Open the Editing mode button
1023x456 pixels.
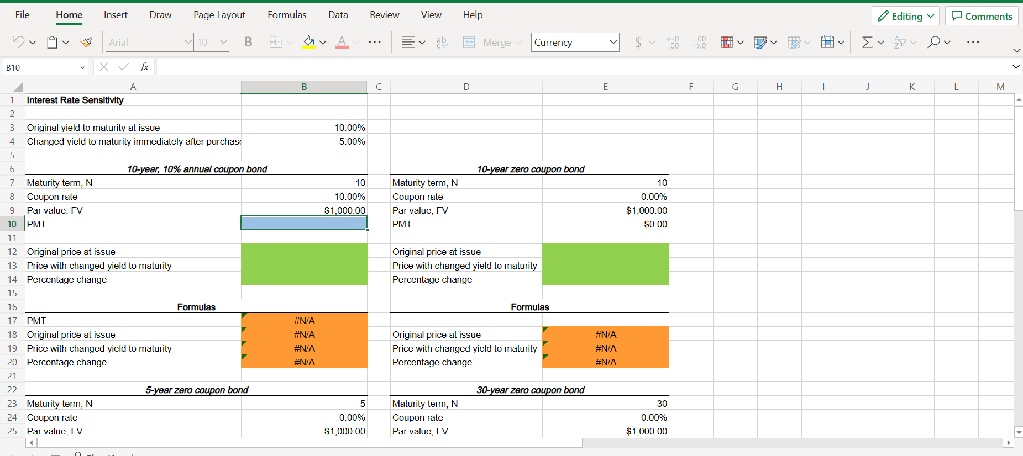tap(906, 16)
